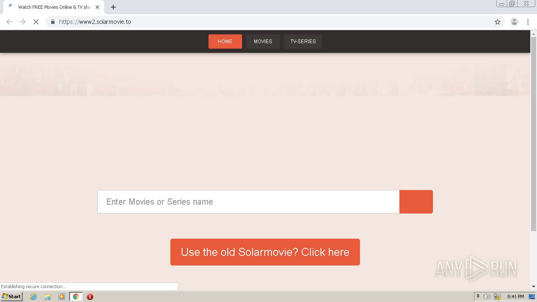This screenshot has height=302, width=537.
Task: Select the Watch FREE Movies Online tab
Action: (x=54, y=7)
